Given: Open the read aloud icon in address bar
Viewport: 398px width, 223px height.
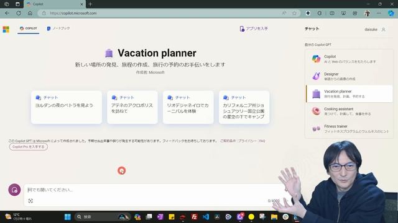Looking at the screenshot, I should [x=284, y=13].
